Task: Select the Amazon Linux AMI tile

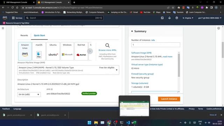Action: click(25, 51)
